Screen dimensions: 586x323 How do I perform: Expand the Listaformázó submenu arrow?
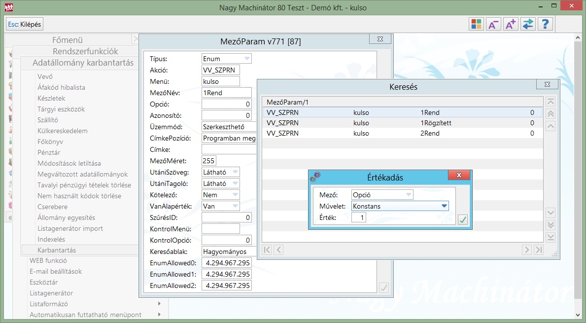[159, 304]
